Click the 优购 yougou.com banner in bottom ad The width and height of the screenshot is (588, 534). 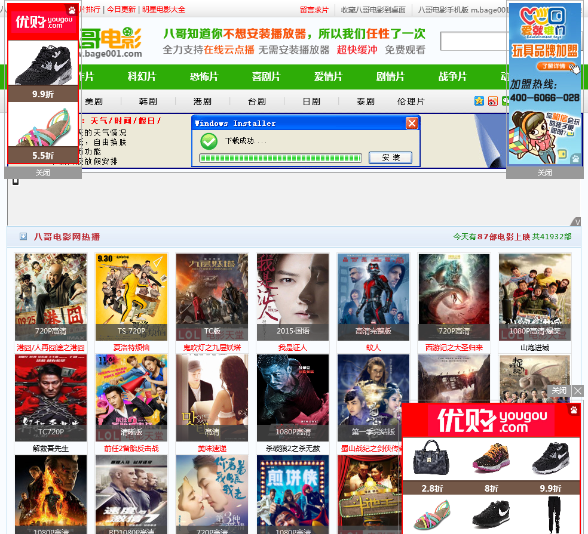click(x=491, y=420)
